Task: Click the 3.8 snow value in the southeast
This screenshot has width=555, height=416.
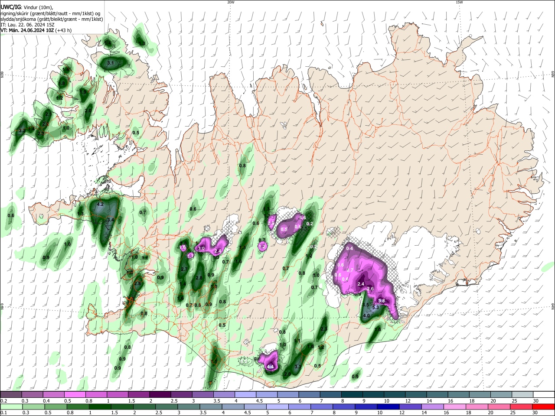Action: point(382,301)
